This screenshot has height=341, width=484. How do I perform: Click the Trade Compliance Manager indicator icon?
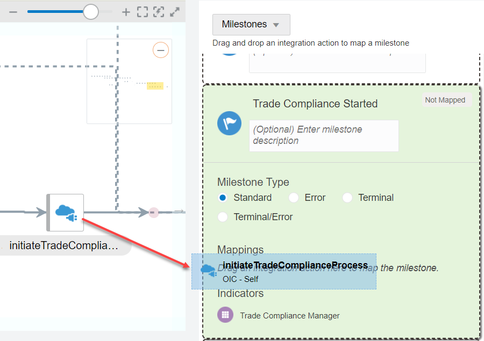pyautogui.click(x=225, y=315)
